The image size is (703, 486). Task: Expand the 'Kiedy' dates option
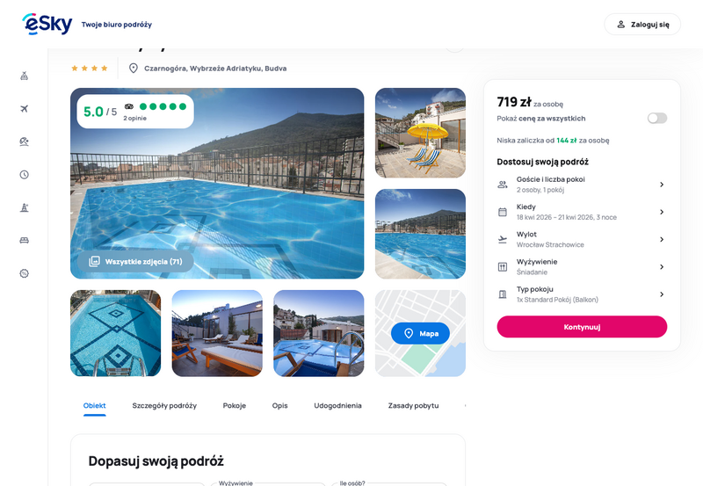click(582, 212)
